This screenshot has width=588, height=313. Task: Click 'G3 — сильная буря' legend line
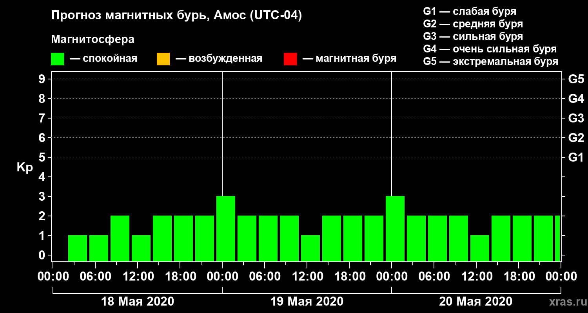click(x=473, y=36)
